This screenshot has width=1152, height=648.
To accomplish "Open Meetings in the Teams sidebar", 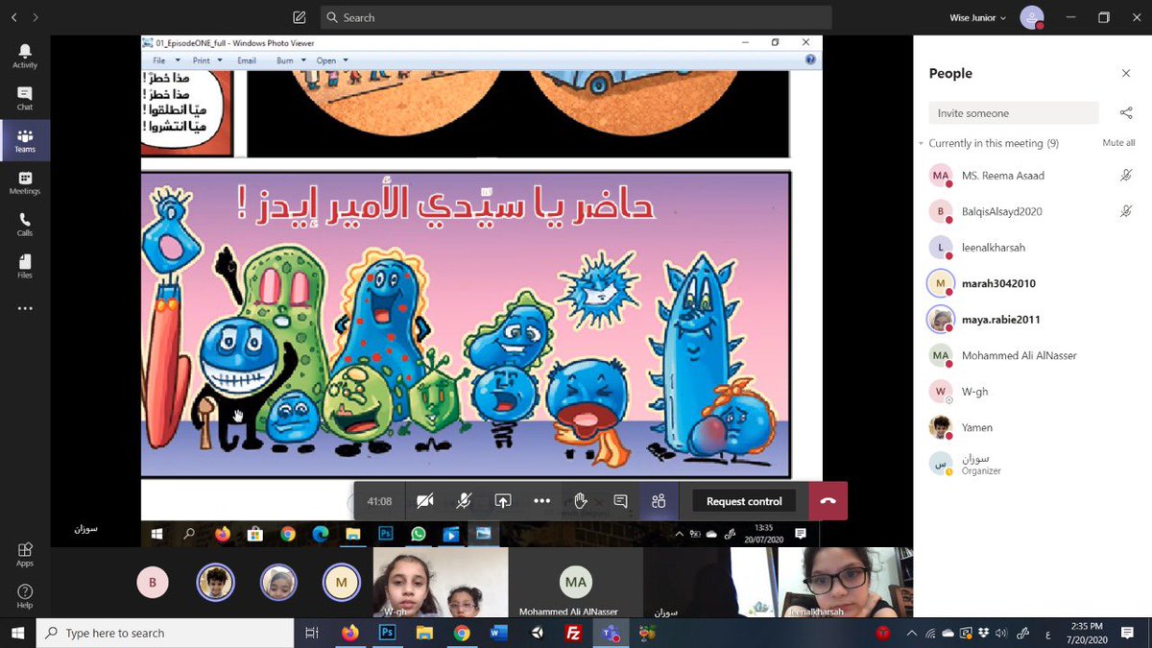I will 25,182.
